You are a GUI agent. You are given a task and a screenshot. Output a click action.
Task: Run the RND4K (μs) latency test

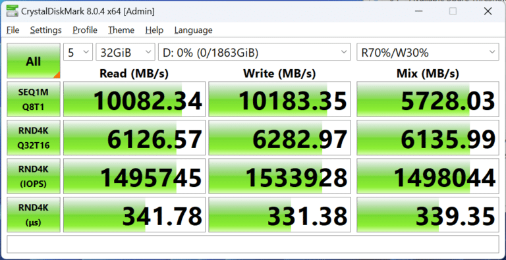tap(34, 215)
